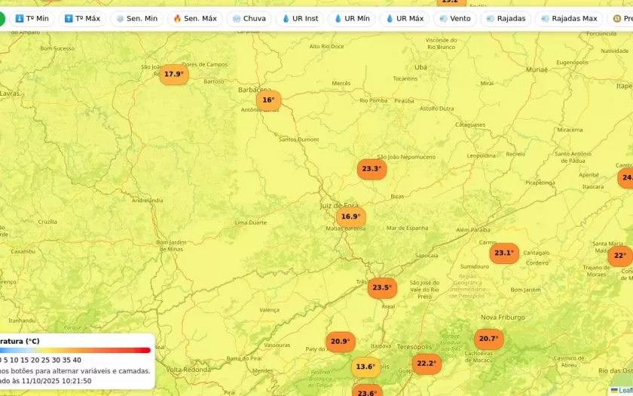Enable the Sen. Máx layer
The height and width of the screenshot is (396, 633).
194,19
